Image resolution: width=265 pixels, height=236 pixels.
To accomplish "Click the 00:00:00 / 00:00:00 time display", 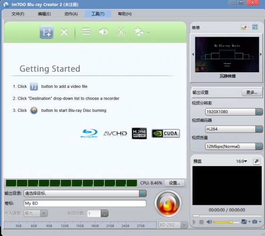I will (x=227, y=210).
